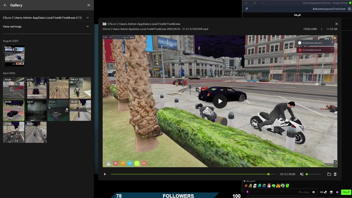Open the 00:00 black car rear-view thumbnail
This screenshot has width=352, height=198.
click(x=36, y=88)
